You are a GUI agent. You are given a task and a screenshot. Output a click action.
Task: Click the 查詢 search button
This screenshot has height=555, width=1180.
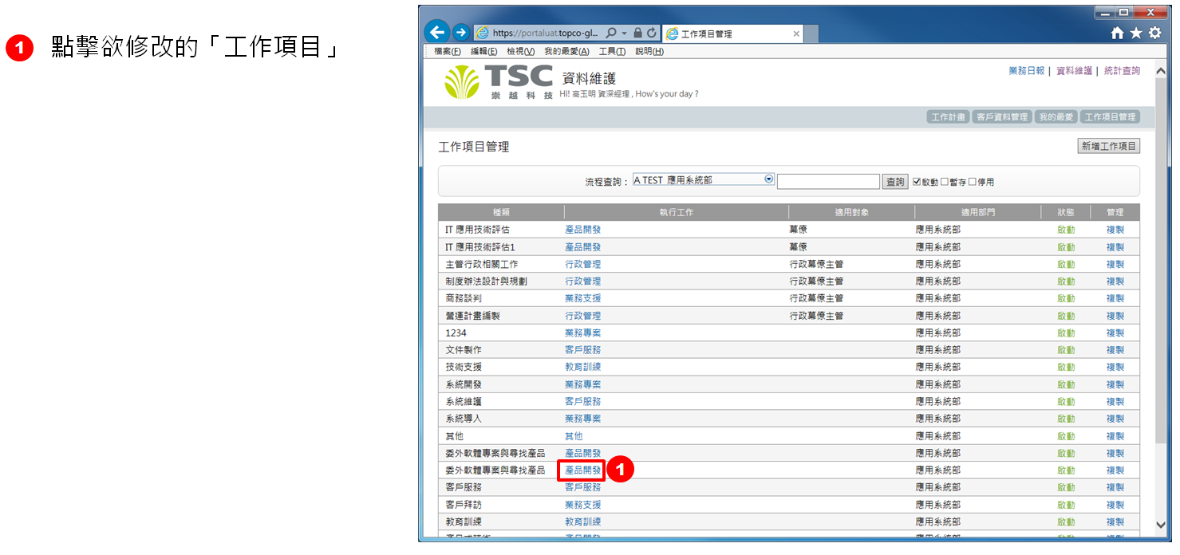tap(895, 182)
